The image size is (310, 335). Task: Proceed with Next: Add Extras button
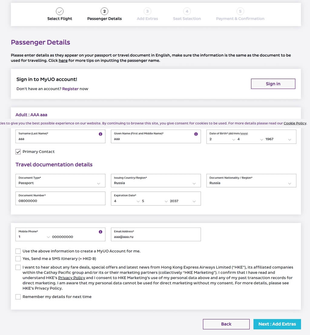(277, 324)
